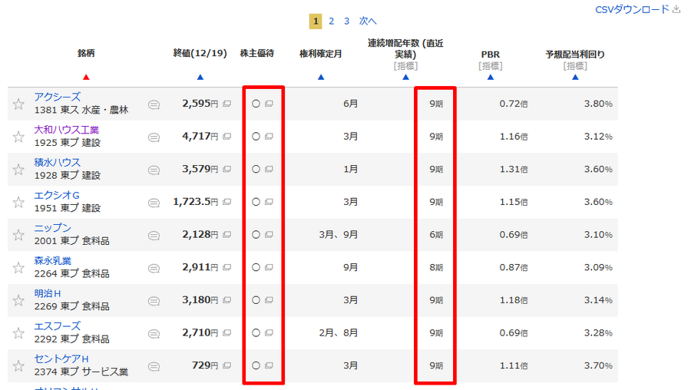Open アクシーズ stock page
This screenshot has width=691, height=390.
[x=58, y=97]
